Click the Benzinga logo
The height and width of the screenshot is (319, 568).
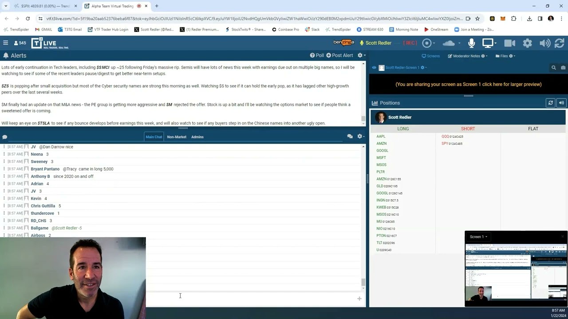344,43
